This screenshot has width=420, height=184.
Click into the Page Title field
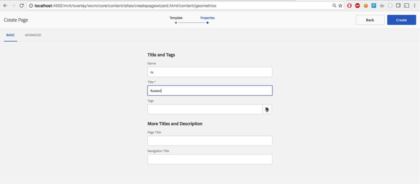point(210,141)
